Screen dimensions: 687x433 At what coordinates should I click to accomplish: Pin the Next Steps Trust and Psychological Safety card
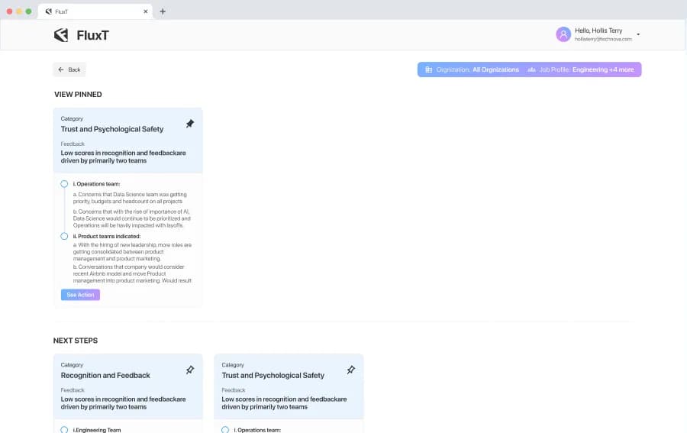[350, 370]
